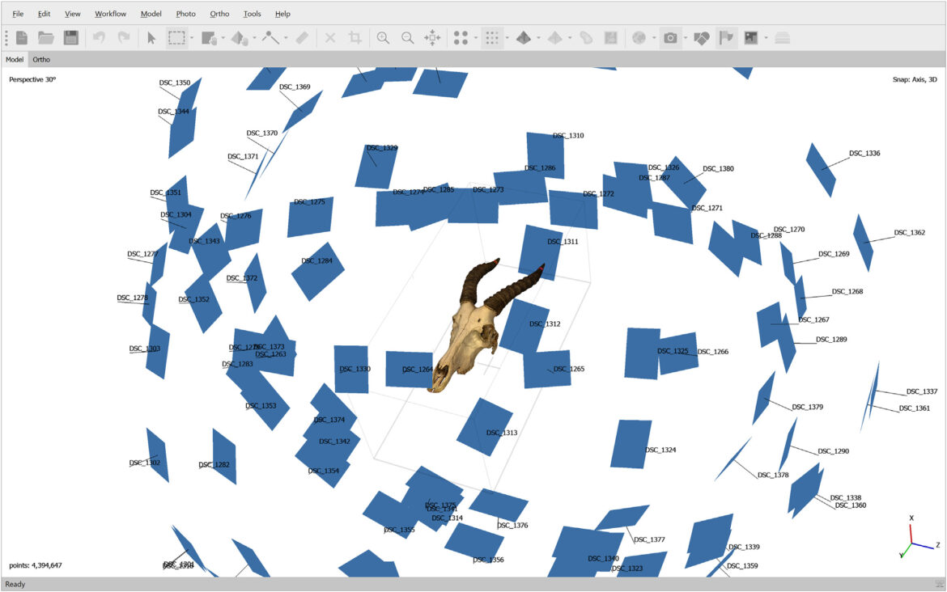Viewport: 947px width, 592px height.
Task: Select the Navigation arrow tool
Action: [x=151, y=38]
